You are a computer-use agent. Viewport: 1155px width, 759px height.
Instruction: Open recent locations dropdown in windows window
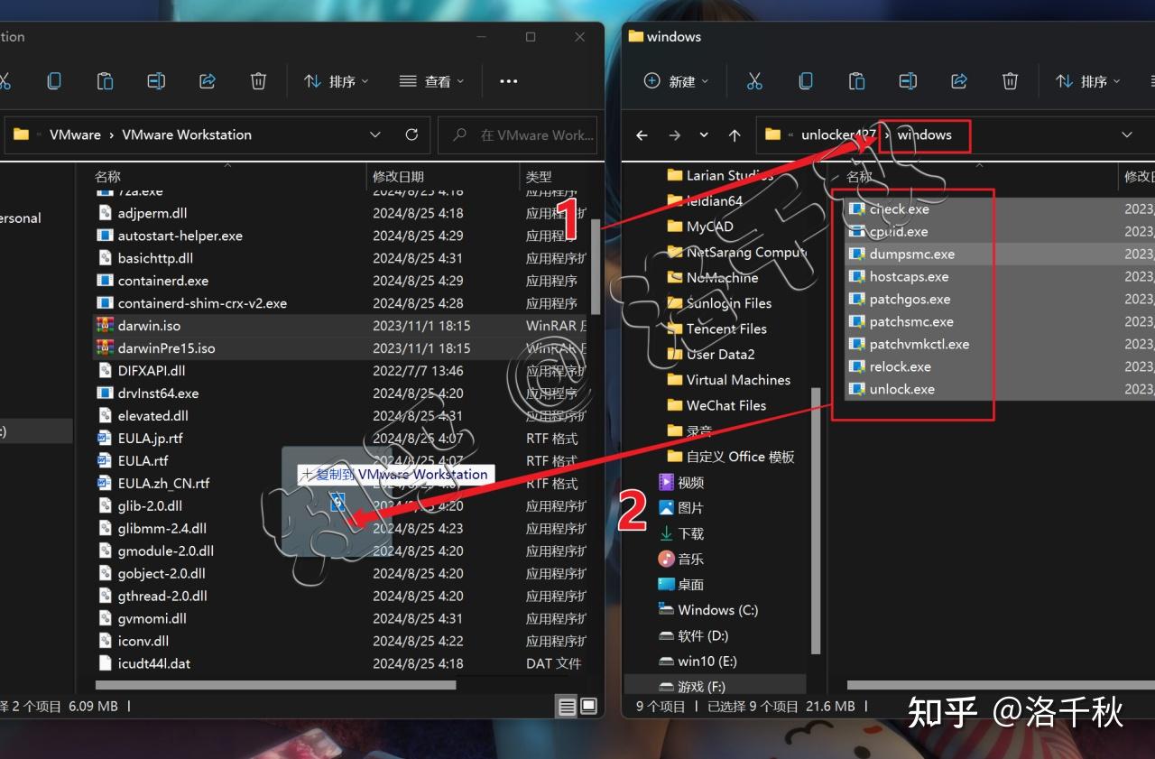click(x=704, y=135)
